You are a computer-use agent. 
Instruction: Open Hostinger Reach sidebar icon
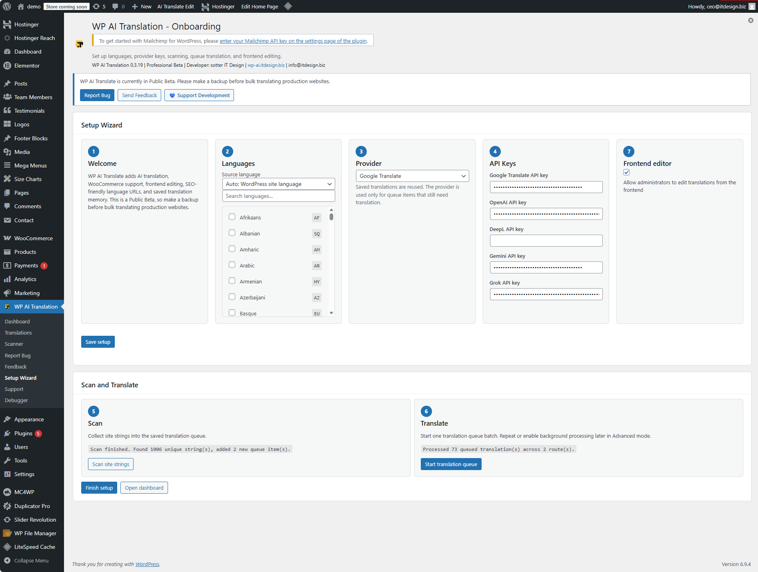click(x=7, y=38)
